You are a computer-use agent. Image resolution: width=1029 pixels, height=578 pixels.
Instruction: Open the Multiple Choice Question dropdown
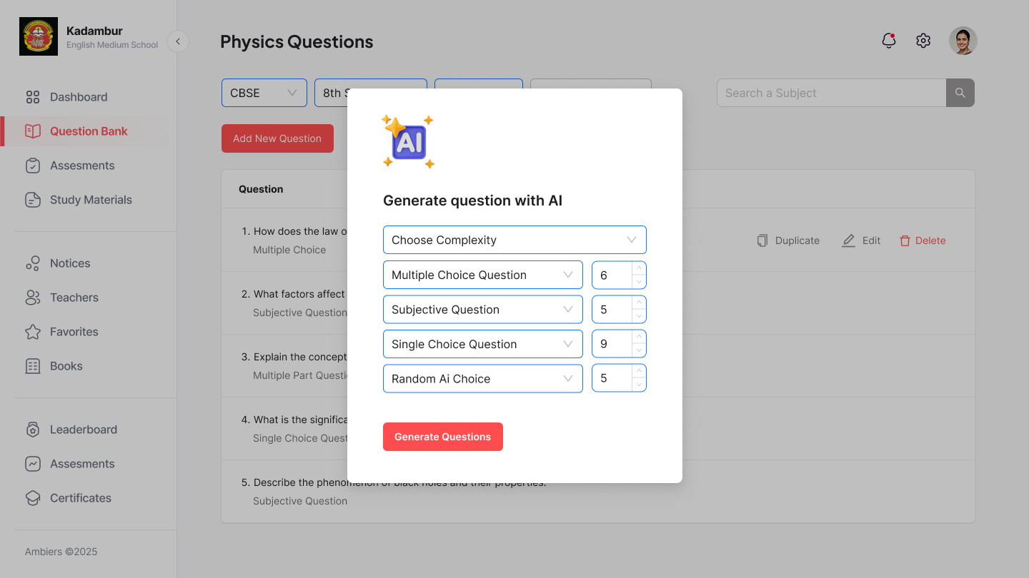pyautogui.click(x=483, y=275)
